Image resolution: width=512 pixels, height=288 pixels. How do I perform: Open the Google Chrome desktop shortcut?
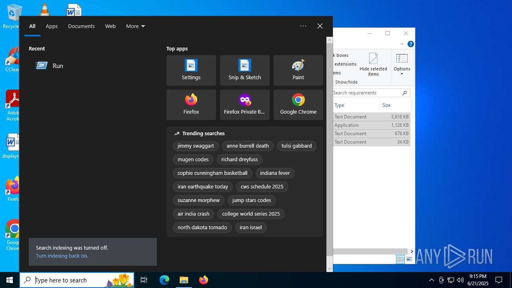pos(12,235)
